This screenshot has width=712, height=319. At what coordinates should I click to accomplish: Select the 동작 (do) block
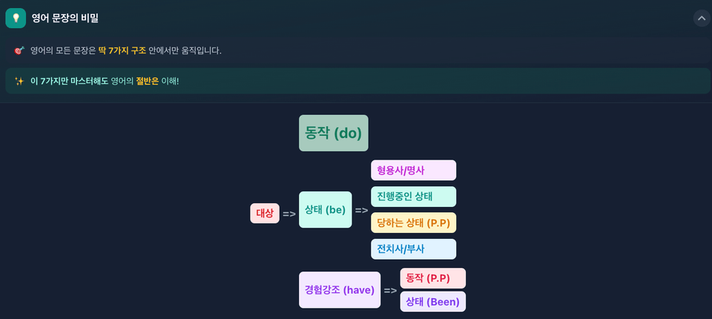click(x=333, y=133)
